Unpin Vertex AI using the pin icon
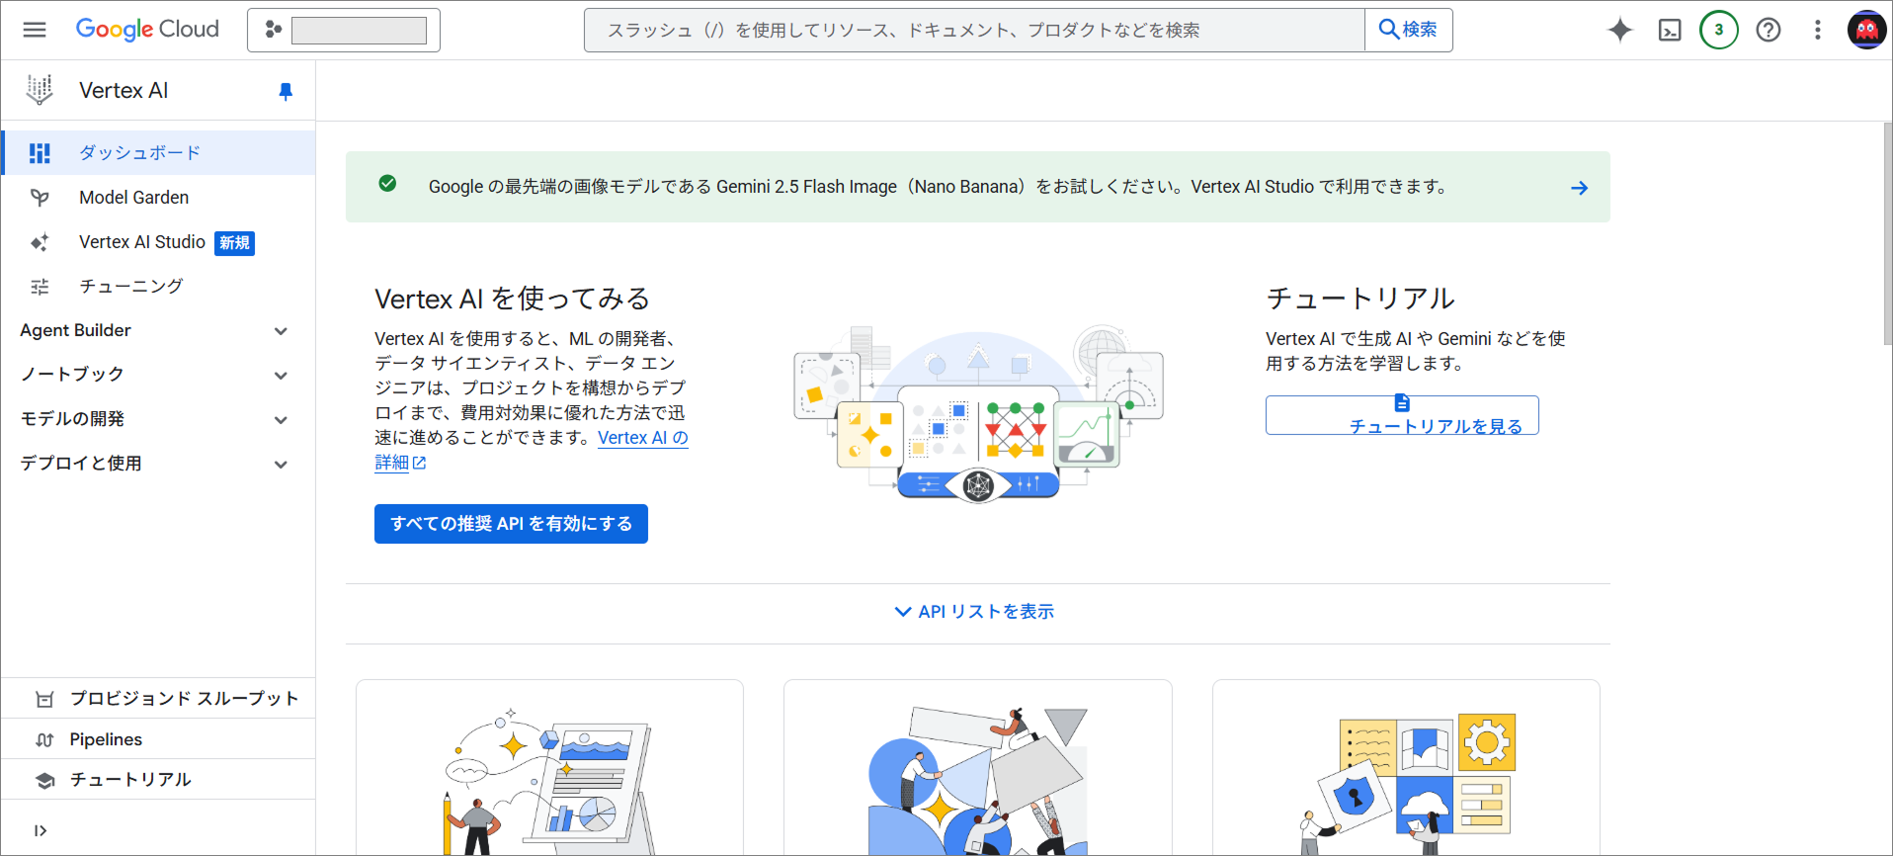This screenshot has width=1893, height=856. (x=286, y=91)
